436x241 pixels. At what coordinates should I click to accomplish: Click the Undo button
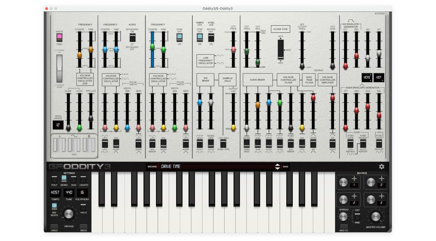click(x=54, y=226)
